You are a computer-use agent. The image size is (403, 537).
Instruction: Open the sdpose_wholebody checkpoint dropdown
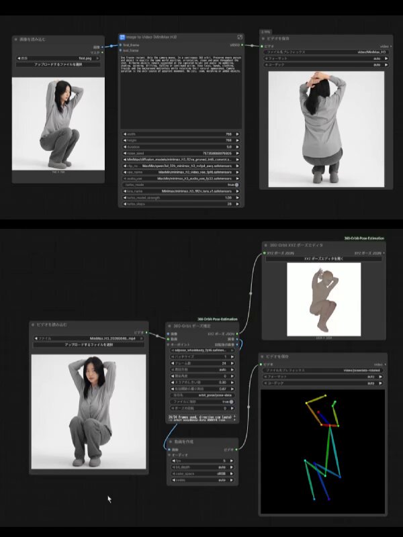(202, 350)
